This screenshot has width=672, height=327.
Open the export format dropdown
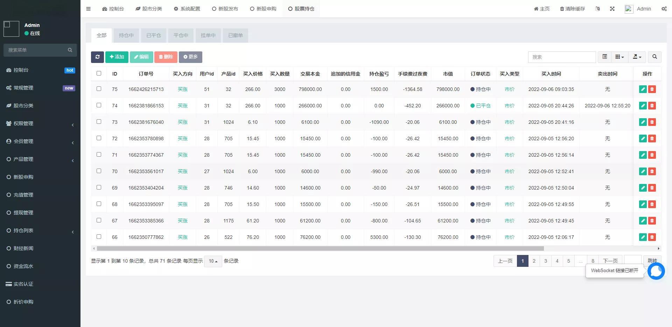coord(637,57)
